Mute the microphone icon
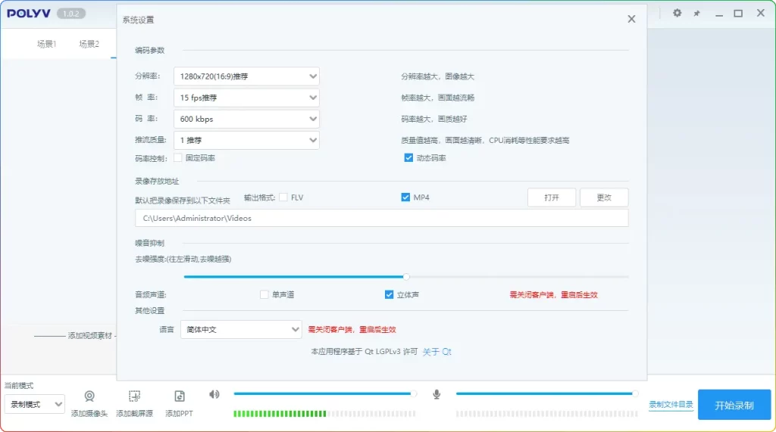The image size is (776, 432). 436,394
